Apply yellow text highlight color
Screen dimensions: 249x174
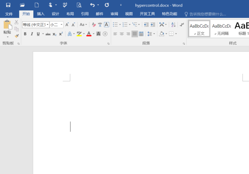(79, 34)
